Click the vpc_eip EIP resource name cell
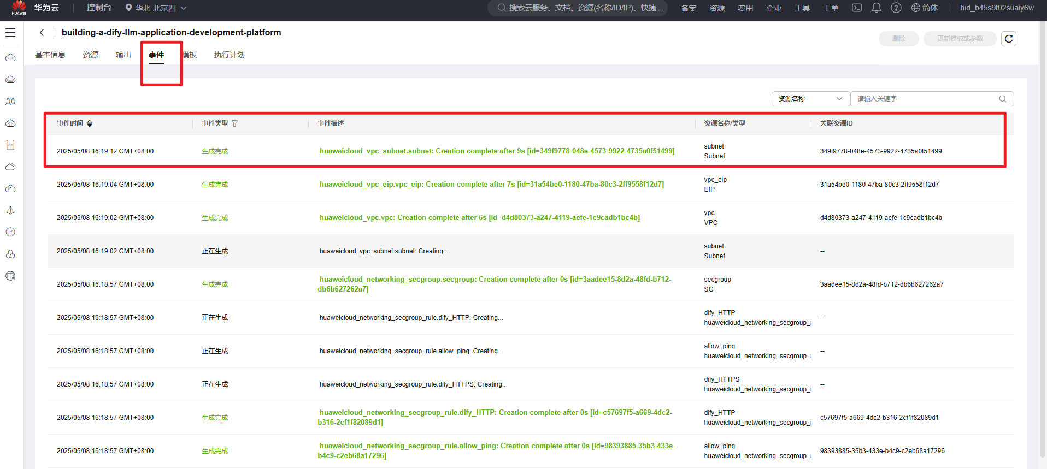 (715, 185)
